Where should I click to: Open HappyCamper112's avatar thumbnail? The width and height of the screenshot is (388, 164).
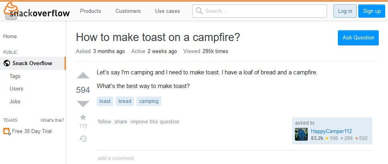[301, 134]
